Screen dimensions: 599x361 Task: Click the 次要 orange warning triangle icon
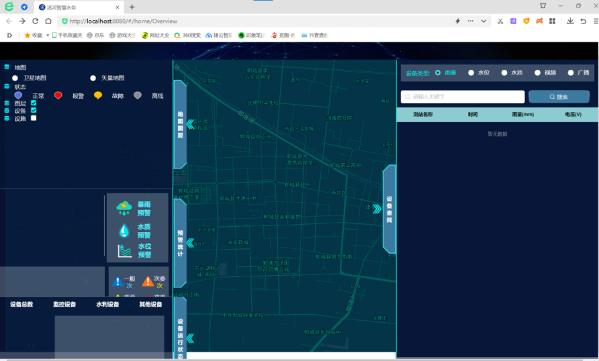tap(148, 281)
